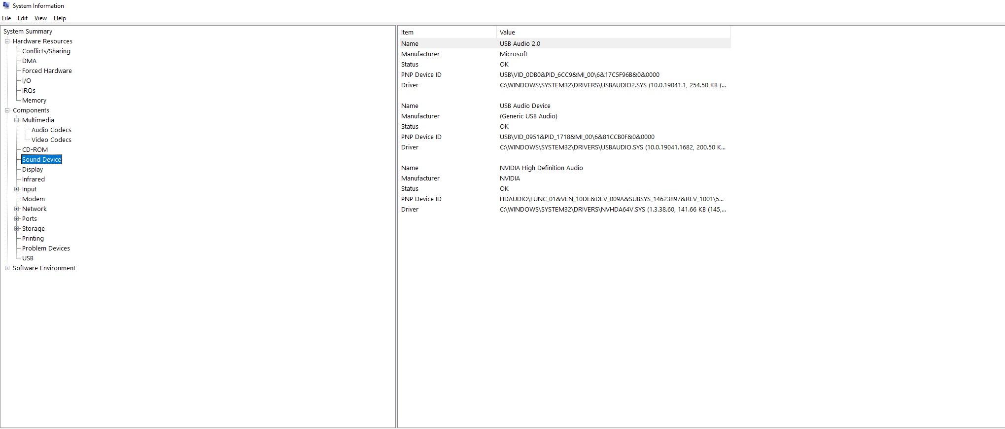Screen dimensions: 1005x429
Task: Click the NVIDIA High Definition Audio value
Action: (x=541, y=168)
